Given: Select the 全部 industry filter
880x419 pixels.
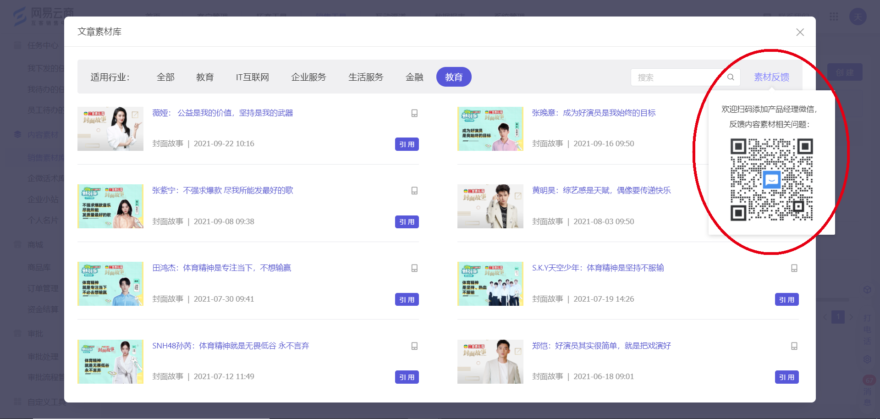Looking at the screenshot, I should [x=165, y=77].
